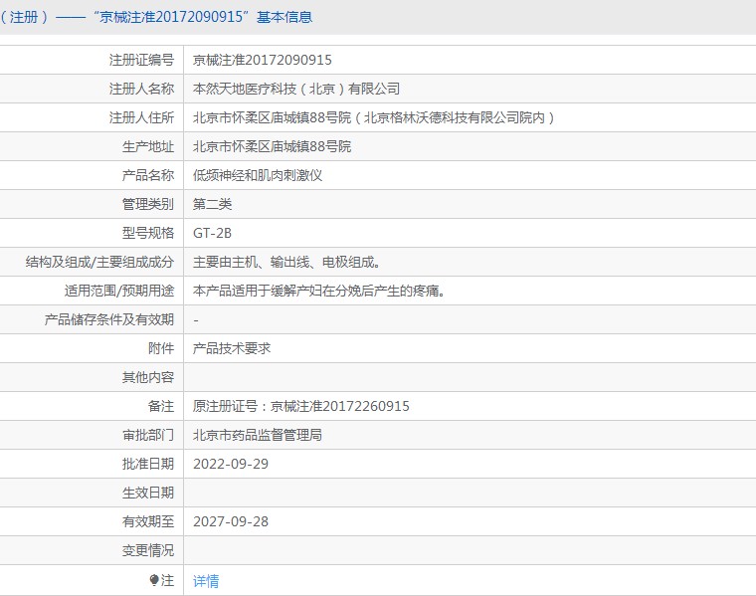Click the 备注 row label
Image resolution: width=756 pixels, height=596 pixels.
161,407
